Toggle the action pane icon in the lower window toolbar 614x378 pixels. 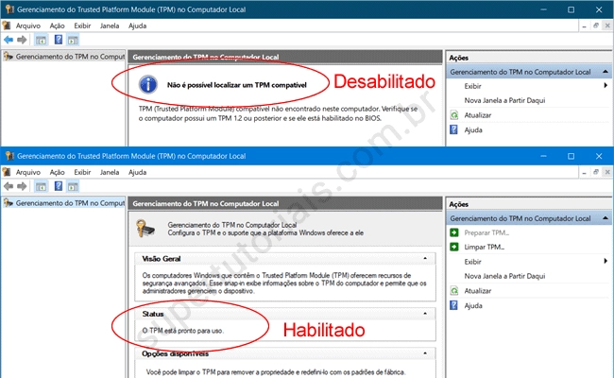pos(74,187)
